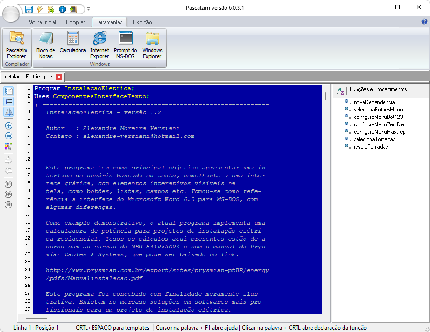Open the Exibição ribbon tab

[142, 22]
